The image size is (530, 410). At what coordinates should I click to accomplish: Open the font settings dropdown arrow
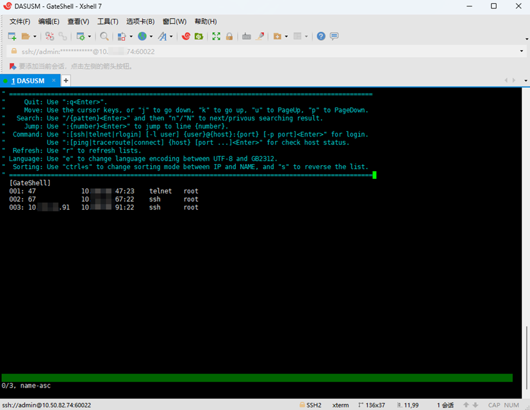click(171, 37)
